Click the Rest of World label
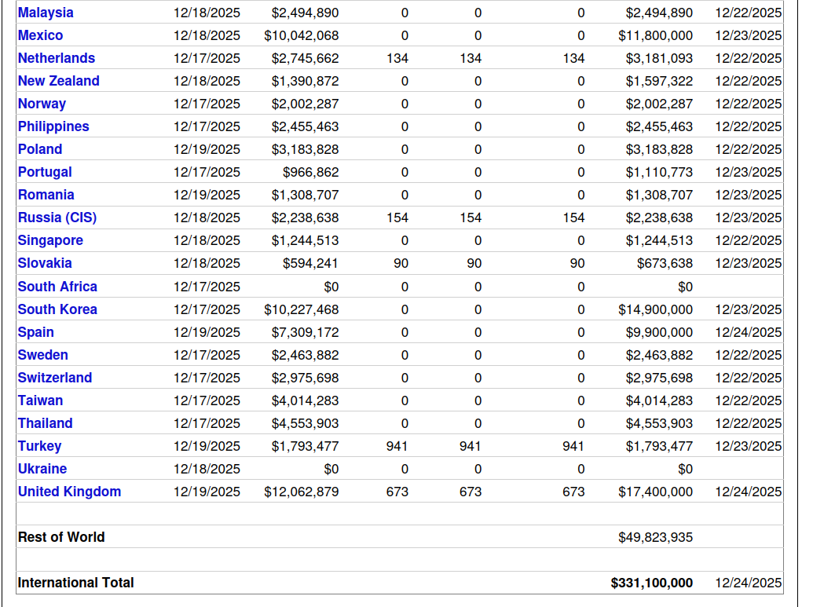813x607 pixels. [x=61, y=538]
